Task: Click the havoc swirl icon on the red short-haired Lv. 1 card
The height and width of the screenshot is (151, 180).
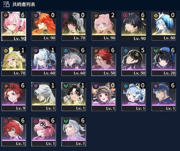Action: coord(6,121)
